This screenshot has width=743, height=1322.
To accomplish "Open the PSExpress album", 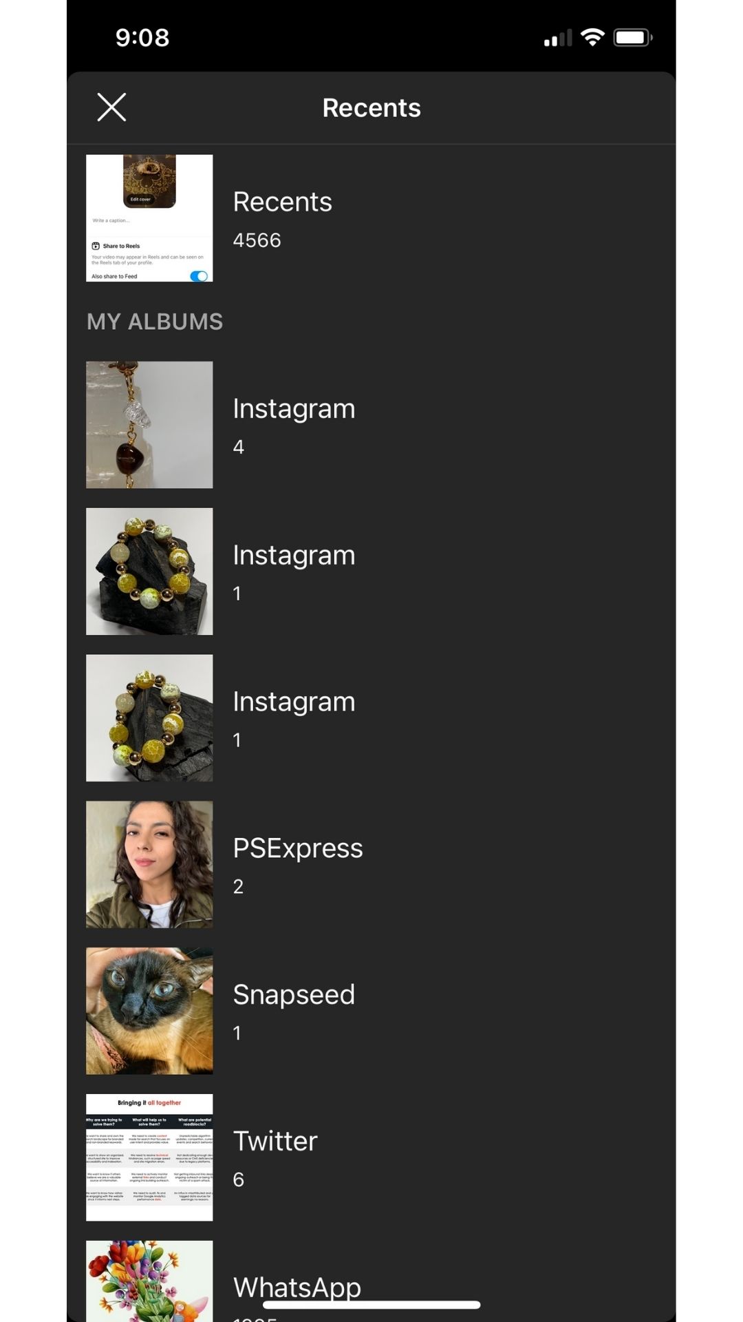I will (371, 864).
